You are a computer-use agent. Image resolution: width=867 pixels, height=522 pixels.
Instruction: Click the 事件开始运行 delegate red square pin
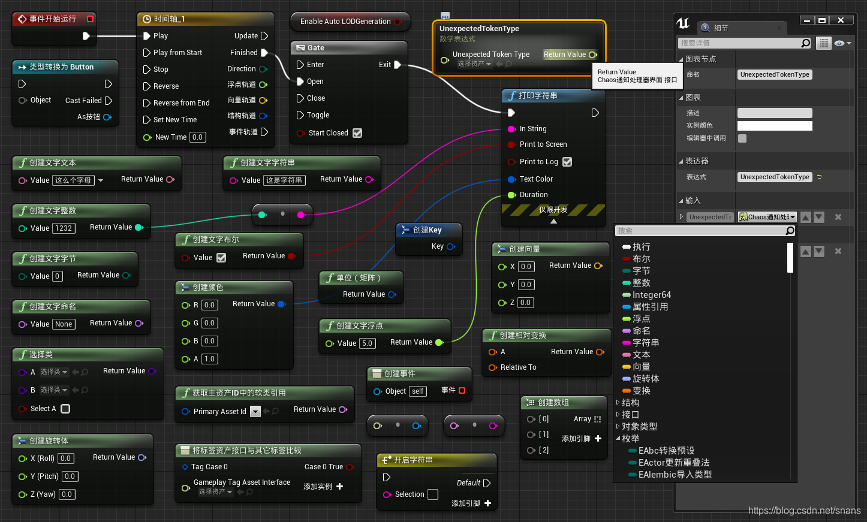point(90,19)
